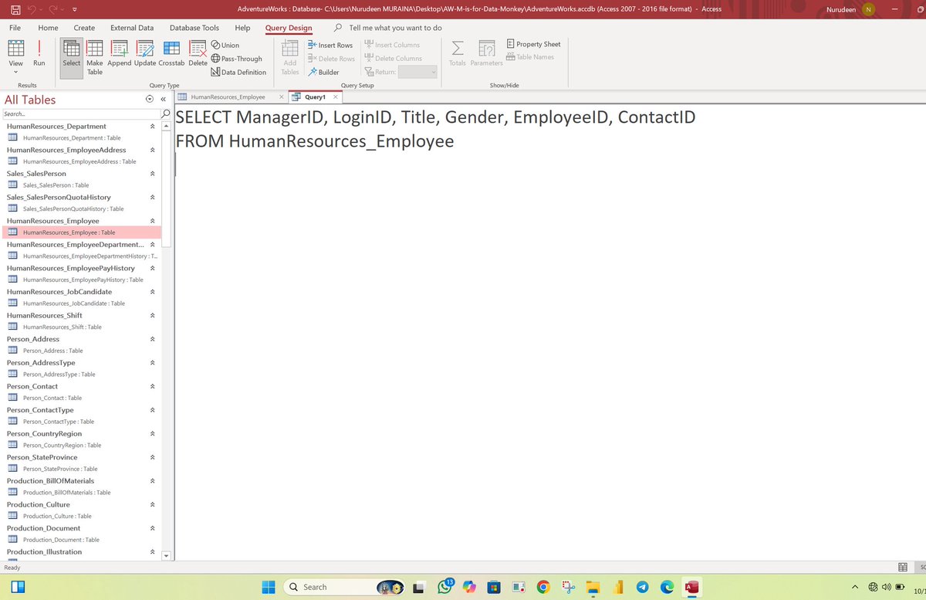Image resolution: width=926 pixels, height=600 pixels.
Task: Pick the Crosstab query type
Action: coord(172,54)
